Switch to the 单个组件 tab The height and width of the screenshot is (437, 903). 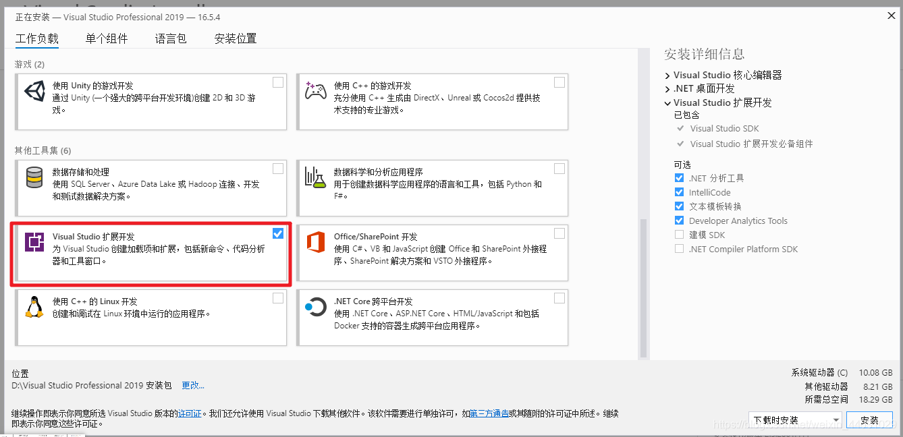(x=107, y=38)
